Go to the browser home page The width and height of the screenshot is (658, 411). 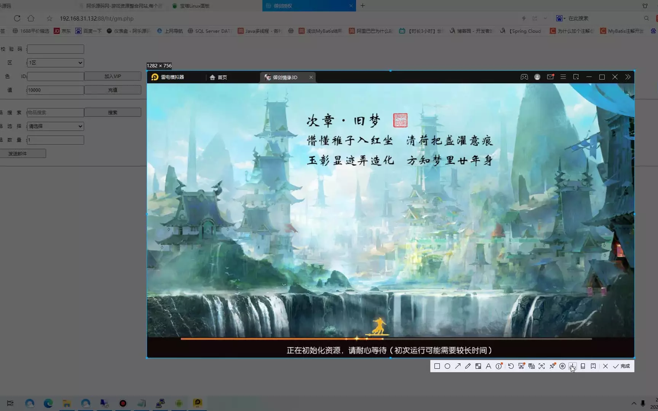coord(31,18)
